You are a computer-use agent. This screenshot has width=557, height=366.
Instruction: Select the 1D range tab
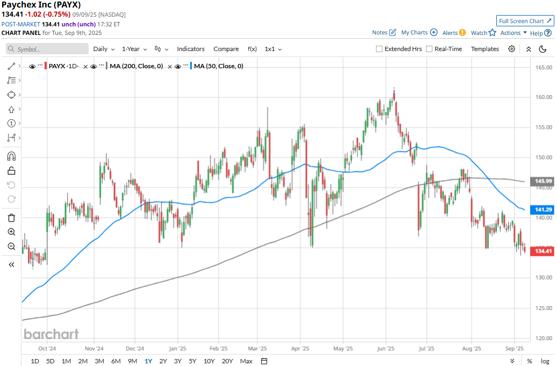(35, 361)
